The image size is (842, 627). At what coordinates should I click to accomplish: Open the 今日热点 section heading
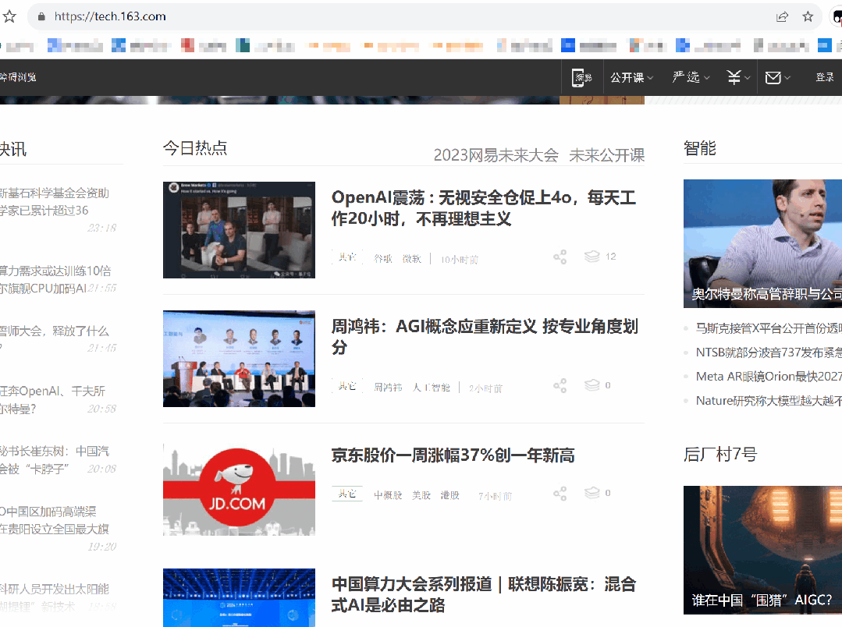[195, 147]
